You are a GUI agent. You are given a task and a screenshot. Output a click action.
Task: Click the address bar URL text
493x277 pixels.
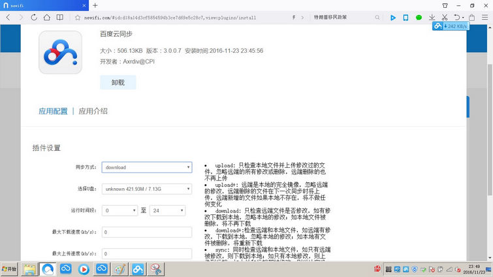tap(170, 18)
